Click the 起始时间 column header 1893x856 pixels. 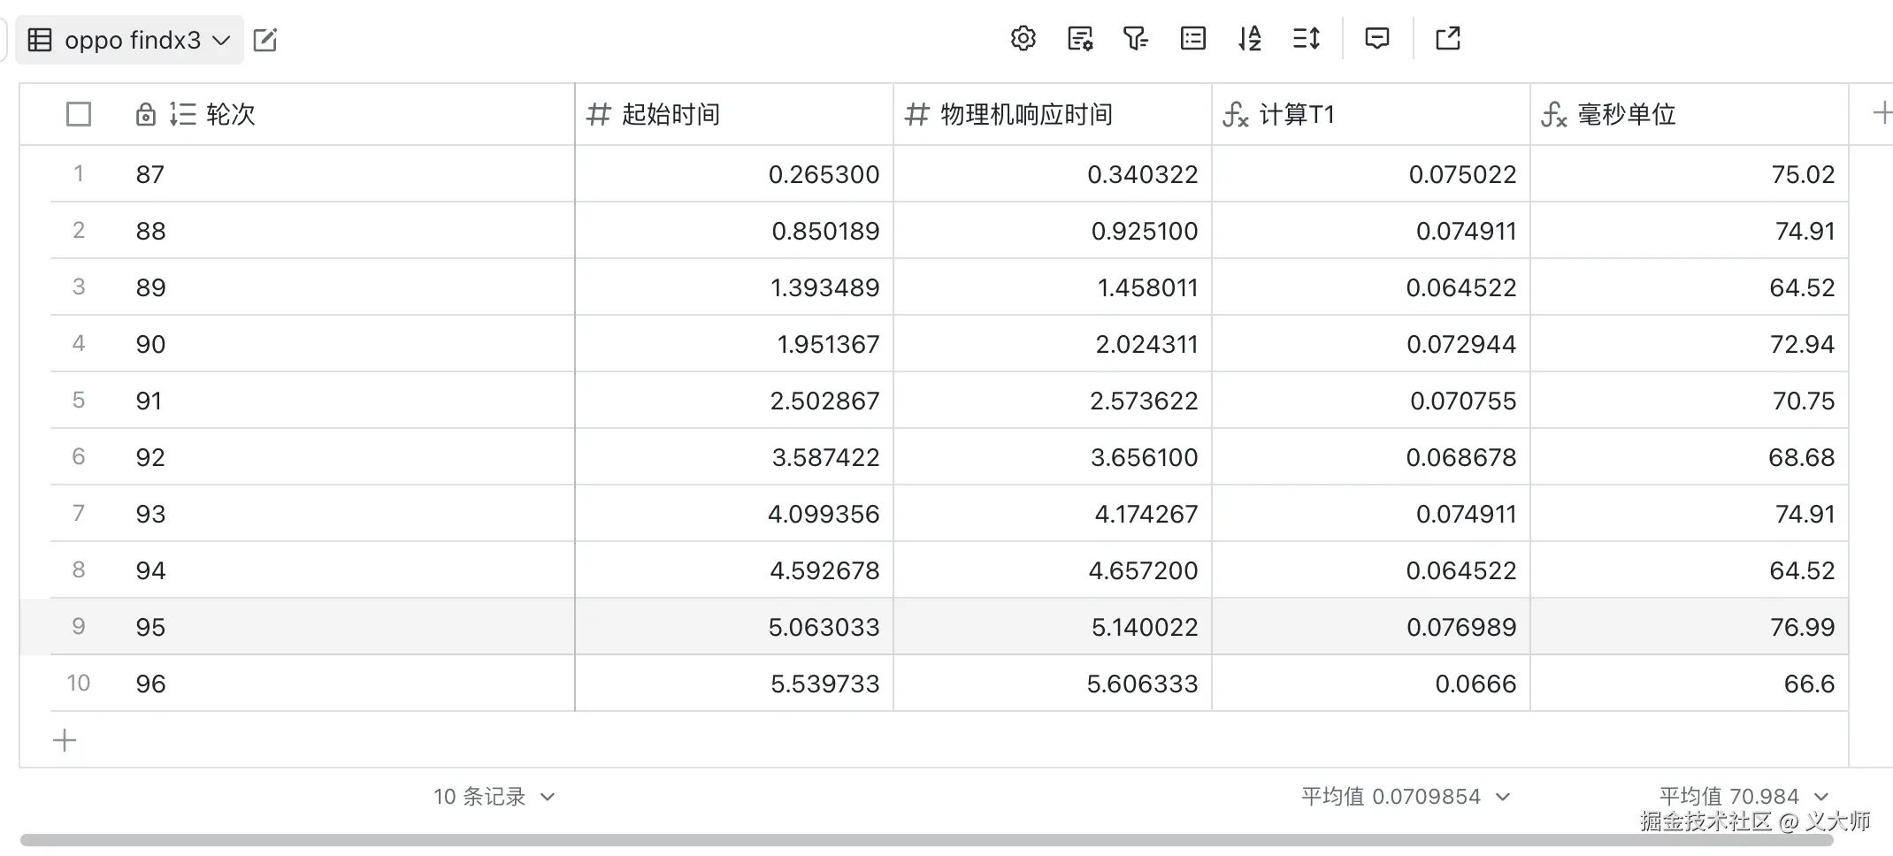click(x=734, y=114)
